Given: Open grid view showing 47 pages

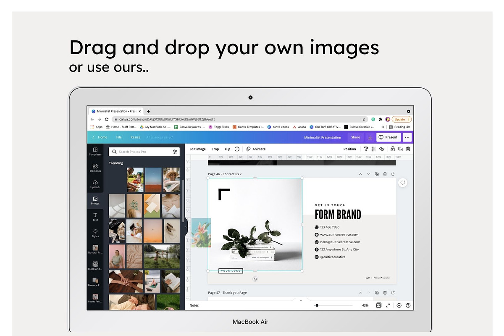Looking at the screenshot, I should coord(378,305).
